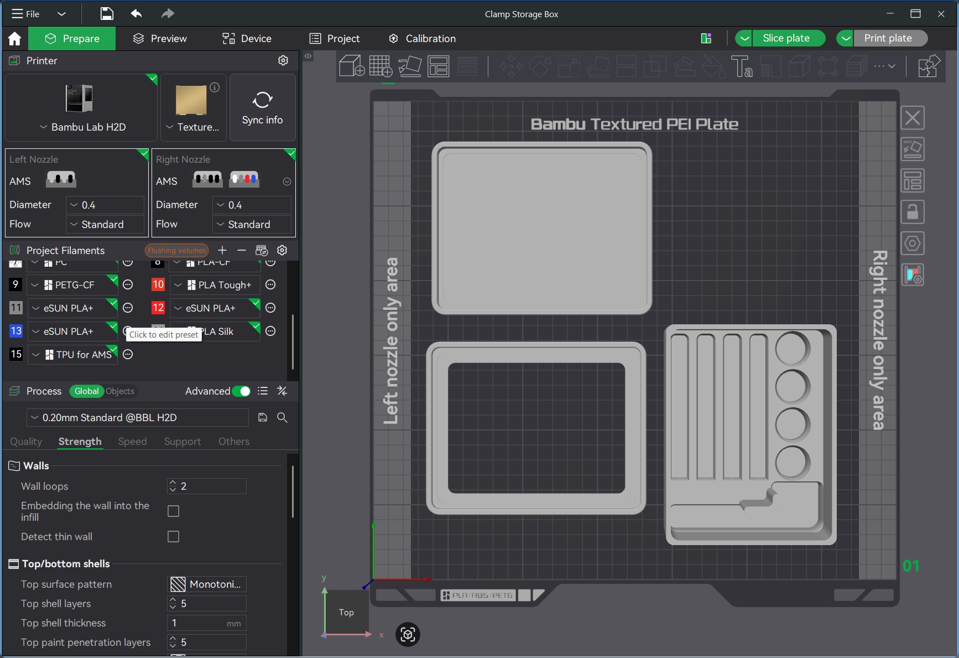Select the Quality settings tab
The height and width of the screenshot is (658, 959).
(26, 441)
